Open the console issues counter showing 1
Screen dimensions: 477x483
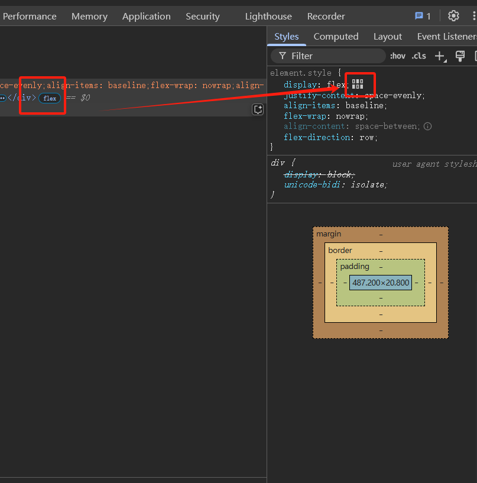click(423, 16)
